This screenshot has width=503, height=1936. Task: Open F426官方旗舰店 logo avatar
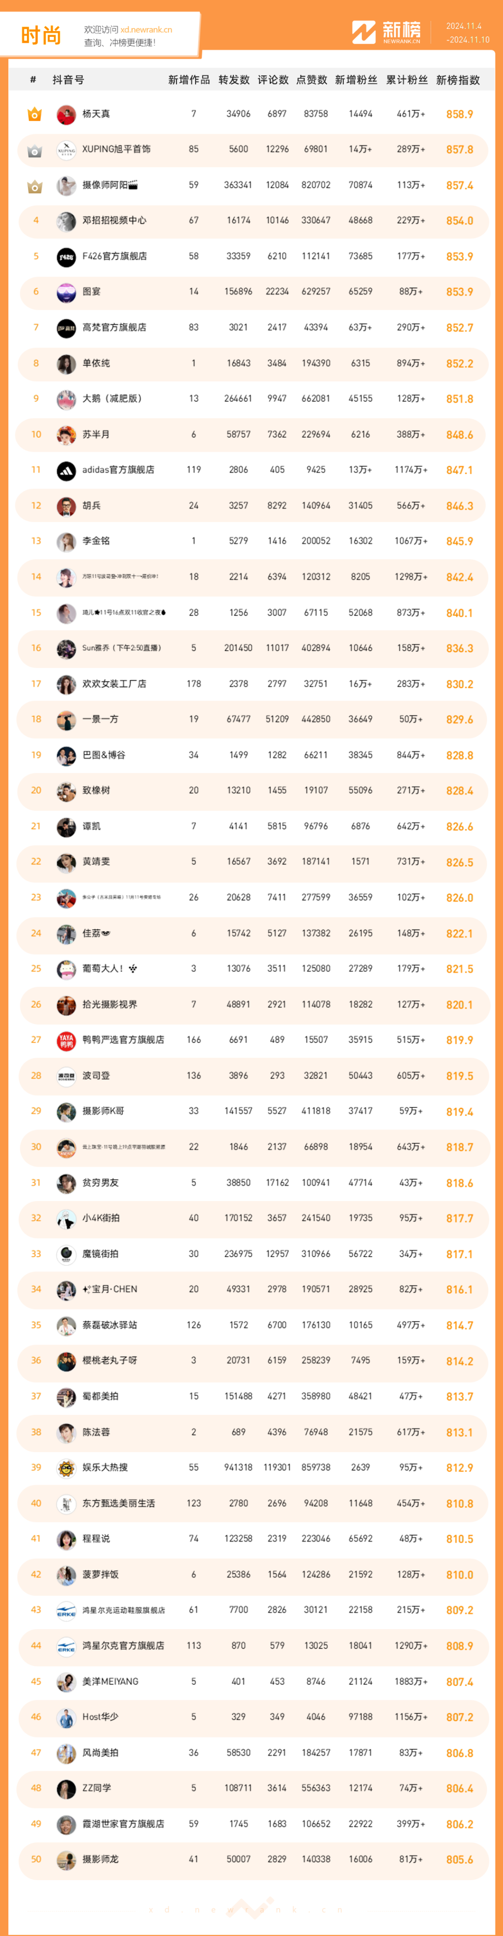tap(66, 257)
